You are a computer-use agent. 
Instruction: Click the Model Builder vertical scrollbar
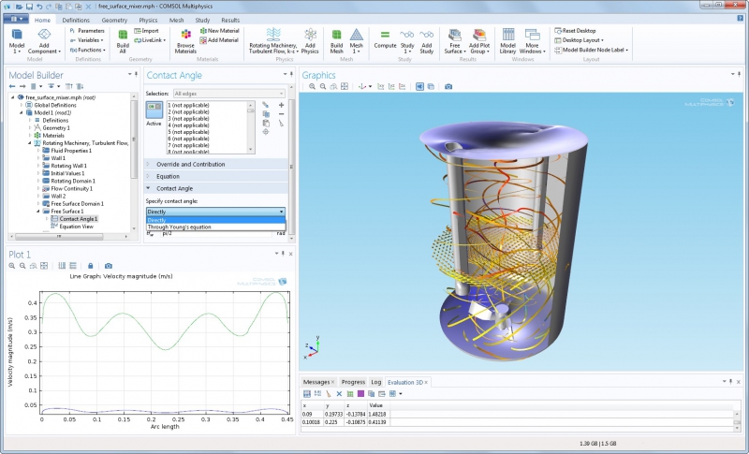click(x=134, y=139)
